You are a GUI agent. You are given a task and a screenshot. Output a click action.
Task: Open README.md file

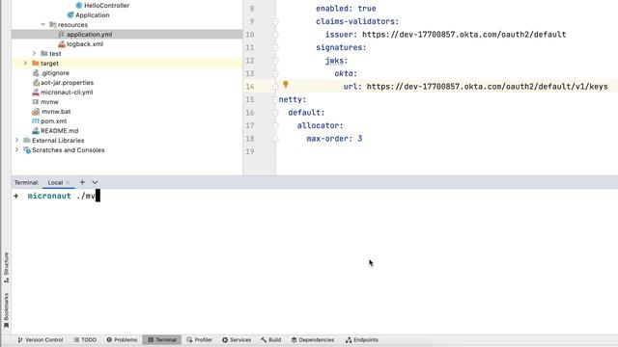[60, 131]
